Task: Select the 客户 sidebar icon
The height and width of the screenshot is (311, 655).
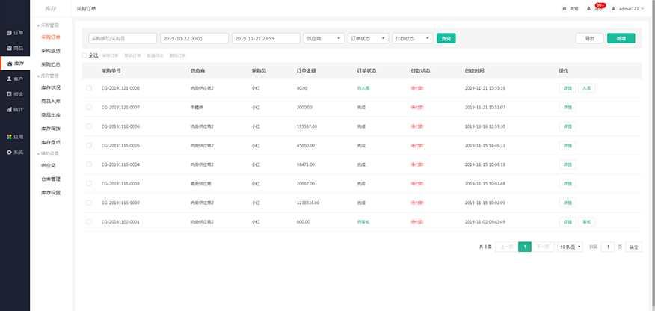Action: tap(15, 78)
